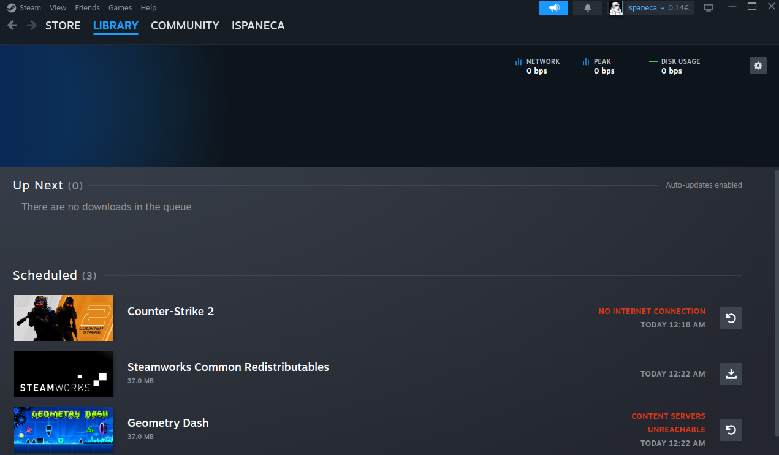This screenshot has height=455, width=779.
Task: Maximize the Steam window
Action: pos(752,7)
